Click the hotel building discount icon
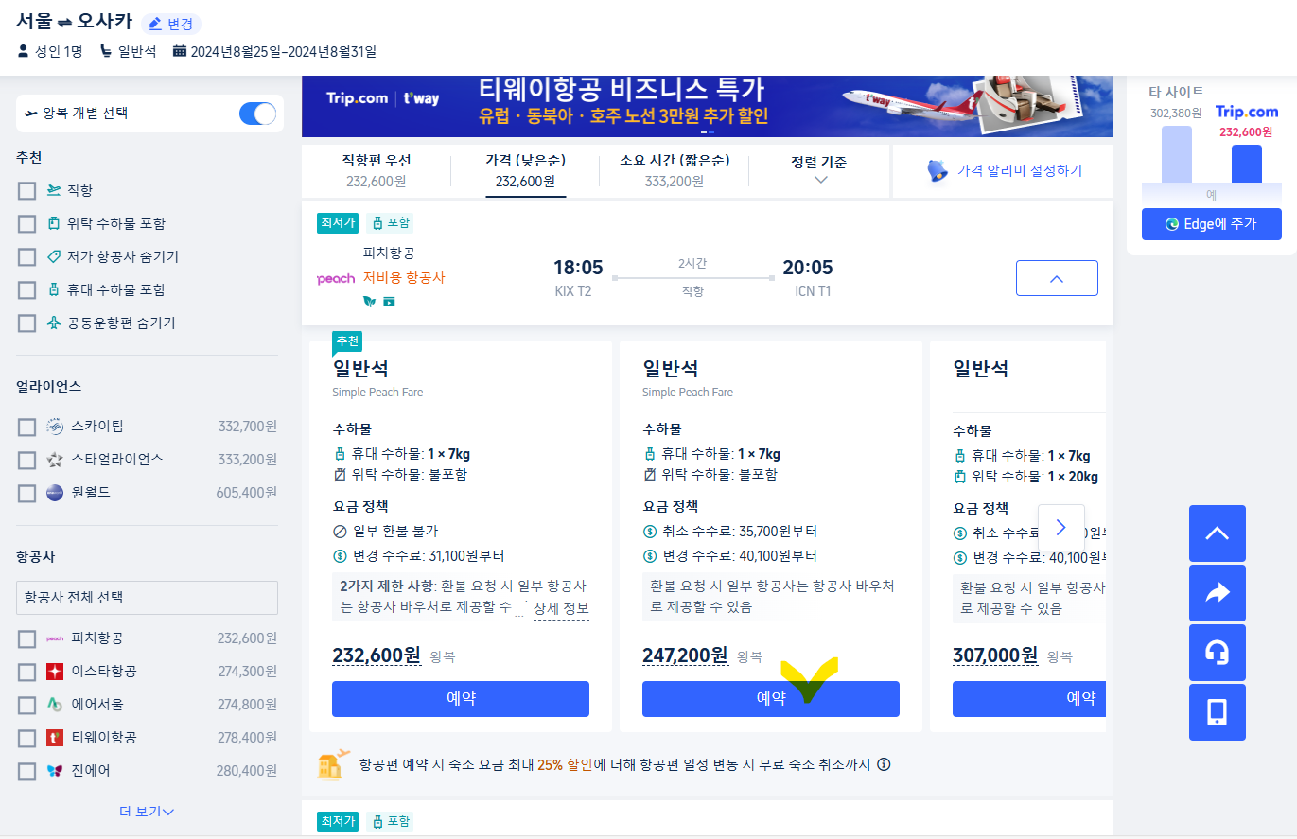This screenshot has width=1297, height=839. click(x=332, y=763)
